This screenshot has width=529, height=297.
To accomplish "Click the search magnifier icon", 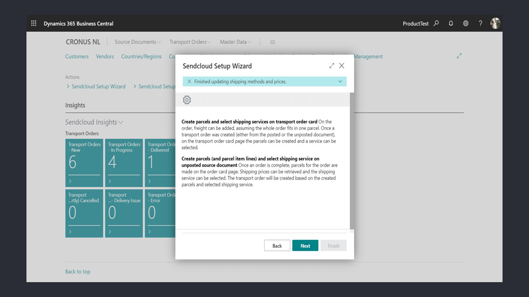I will pos(436,24).
